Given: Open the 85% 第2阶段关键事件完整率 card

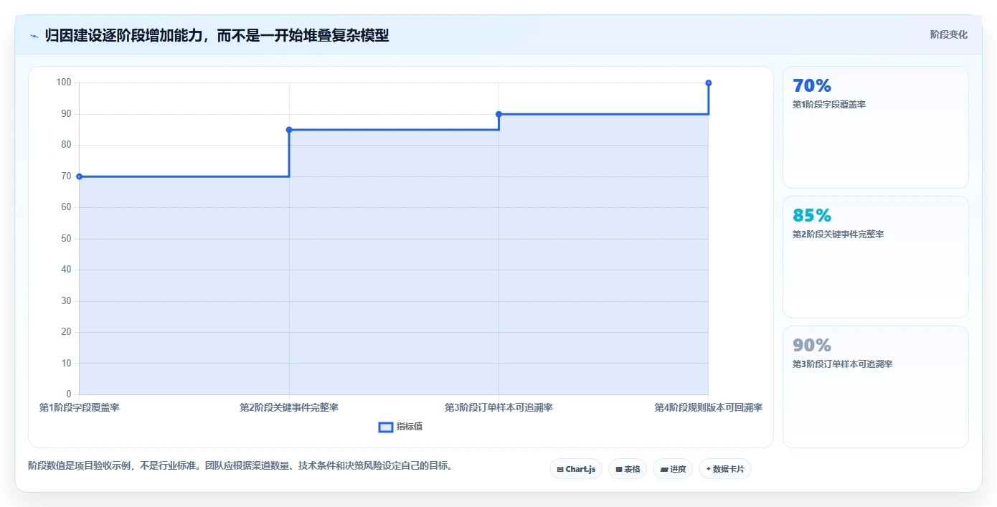Looking at the screenshot, I should [876, 257].
